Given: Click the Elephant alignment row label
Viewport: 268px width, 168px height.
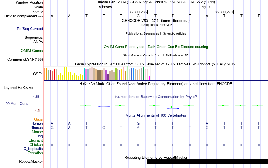Looking at the screenshot, I should click(x=36, y=140).
